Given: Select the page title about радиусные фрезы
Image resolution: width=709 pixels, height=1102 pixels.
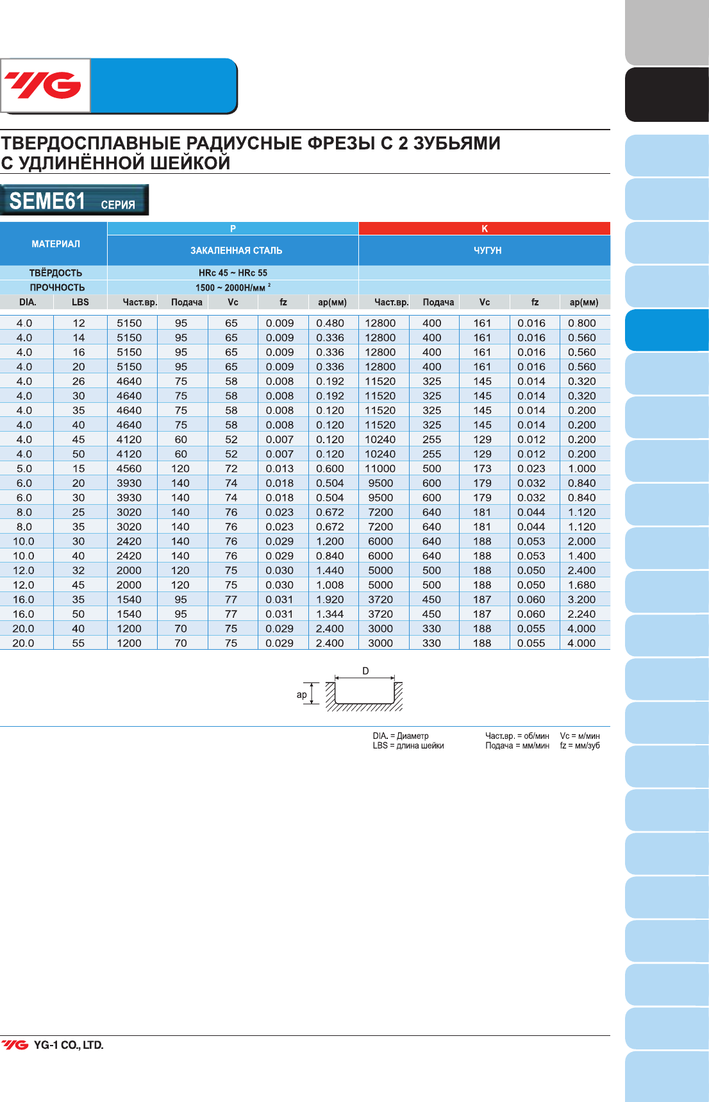Looking at the screenshot, I should point(251,153).
